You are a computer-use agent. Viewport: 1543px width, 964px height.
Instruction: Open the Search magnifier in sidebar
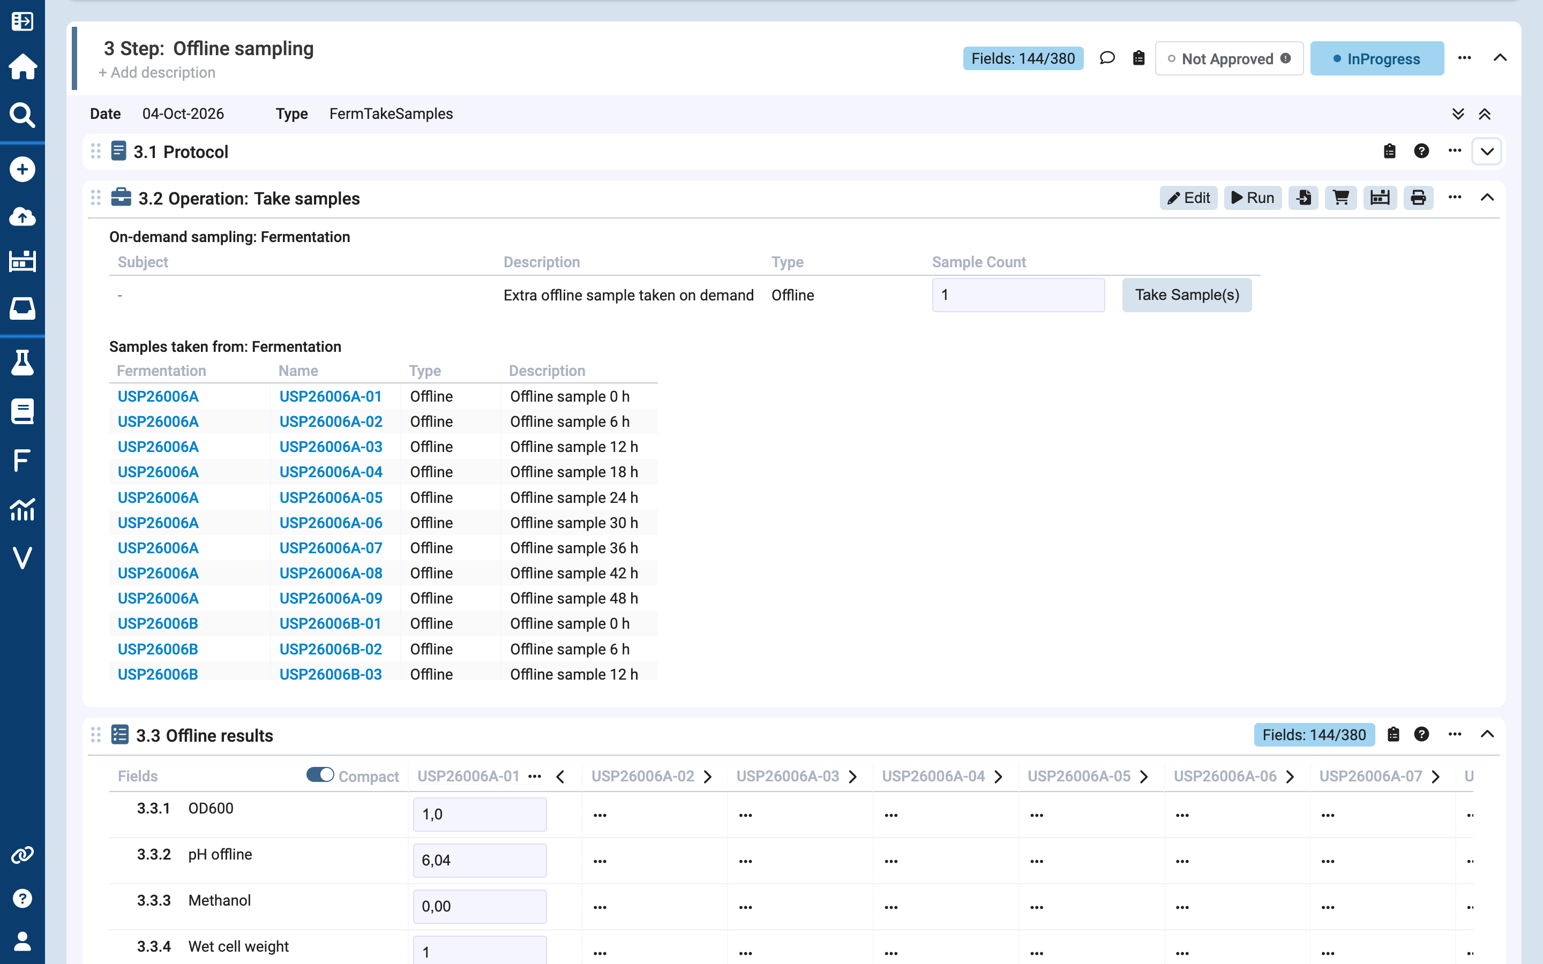(x=23, y=115)
